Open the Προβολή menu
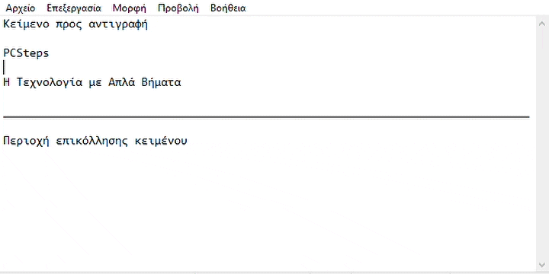This screenshot has height=274, width=549. (x=178, y=8)
